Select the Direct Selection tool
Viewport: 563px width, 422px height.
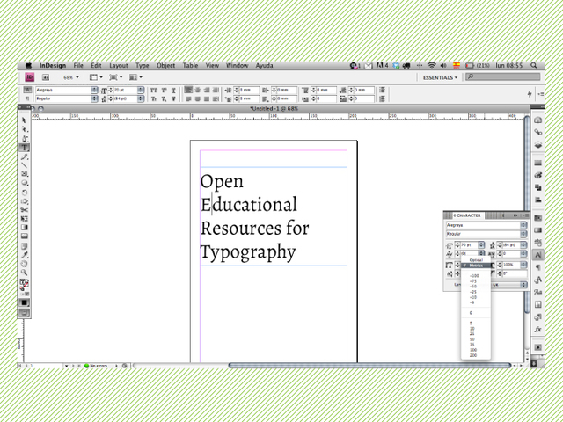[24, 129]
